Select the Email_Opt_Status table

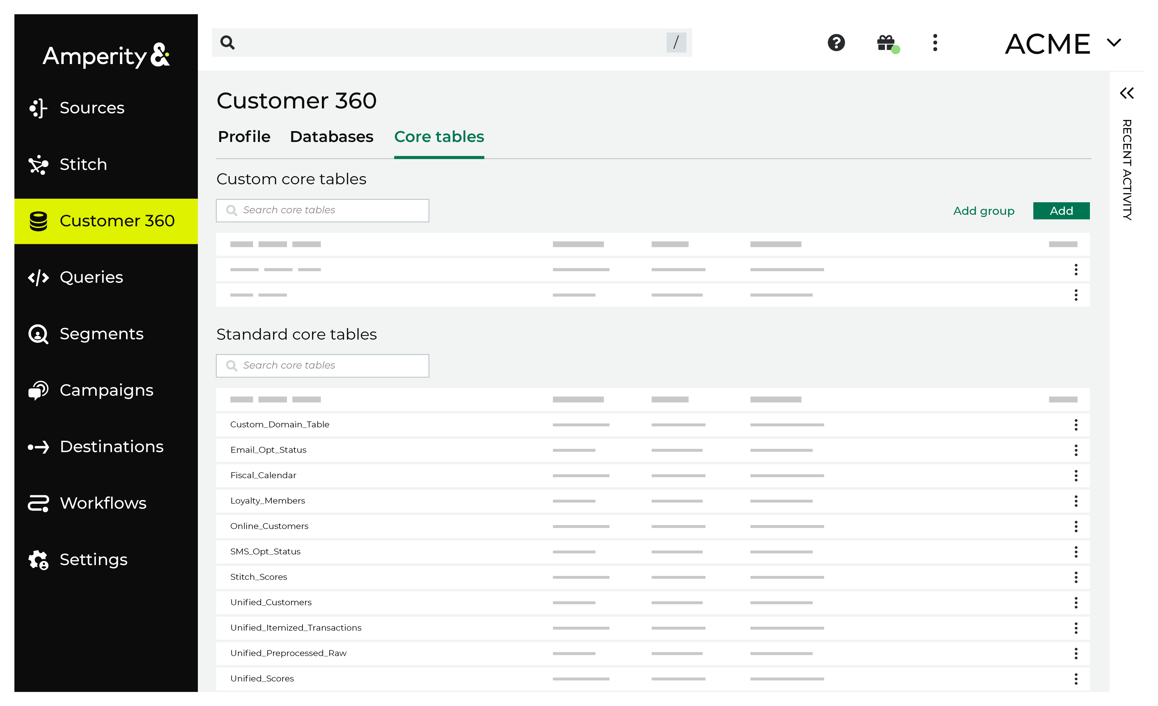[268, 450]
